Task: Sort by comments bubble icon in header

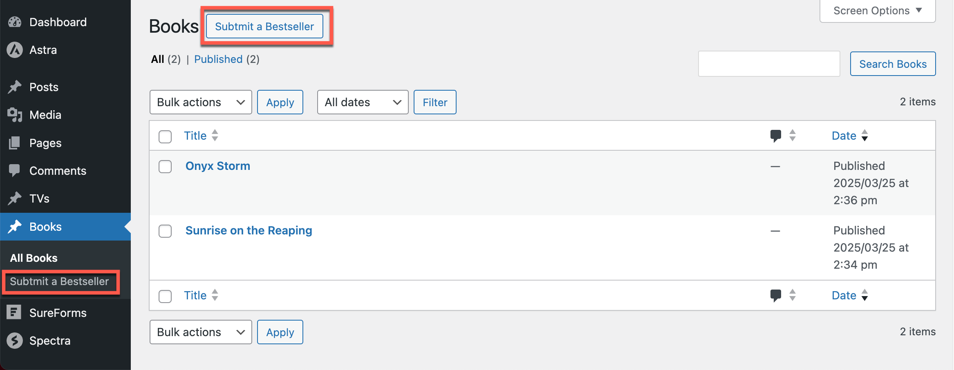Action: coord(775,136)
